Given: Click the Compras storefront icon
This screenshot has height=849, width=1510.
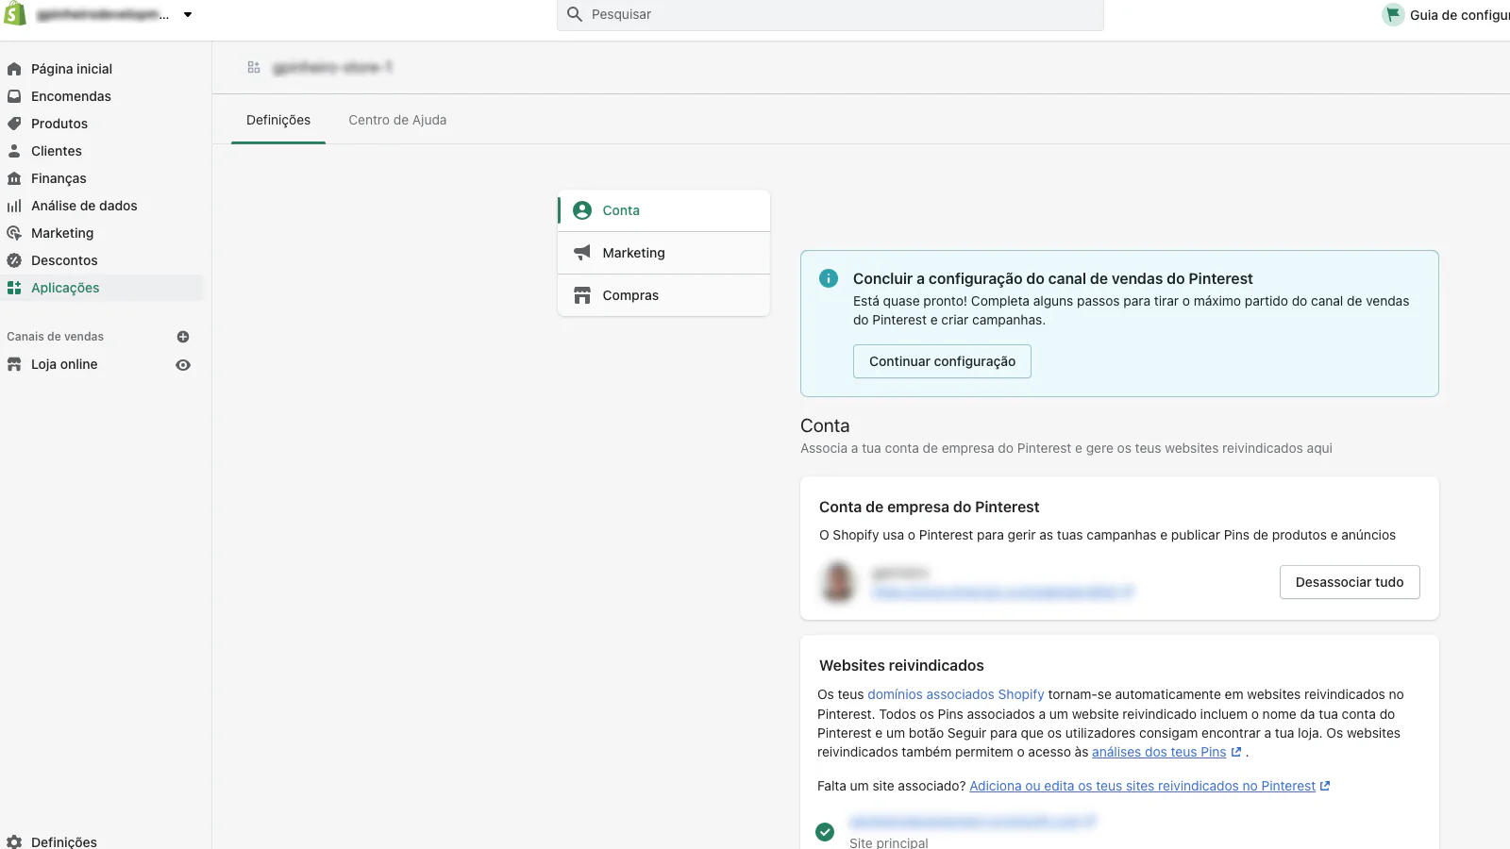Looking at the screenshot, I should pos(582,295).
